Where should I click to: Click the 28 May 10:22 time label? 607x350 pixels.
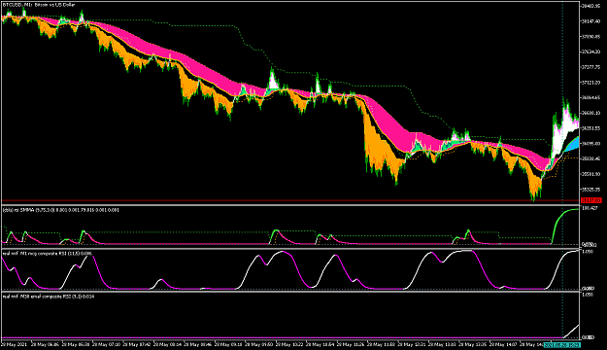click(x=289, y=344)
